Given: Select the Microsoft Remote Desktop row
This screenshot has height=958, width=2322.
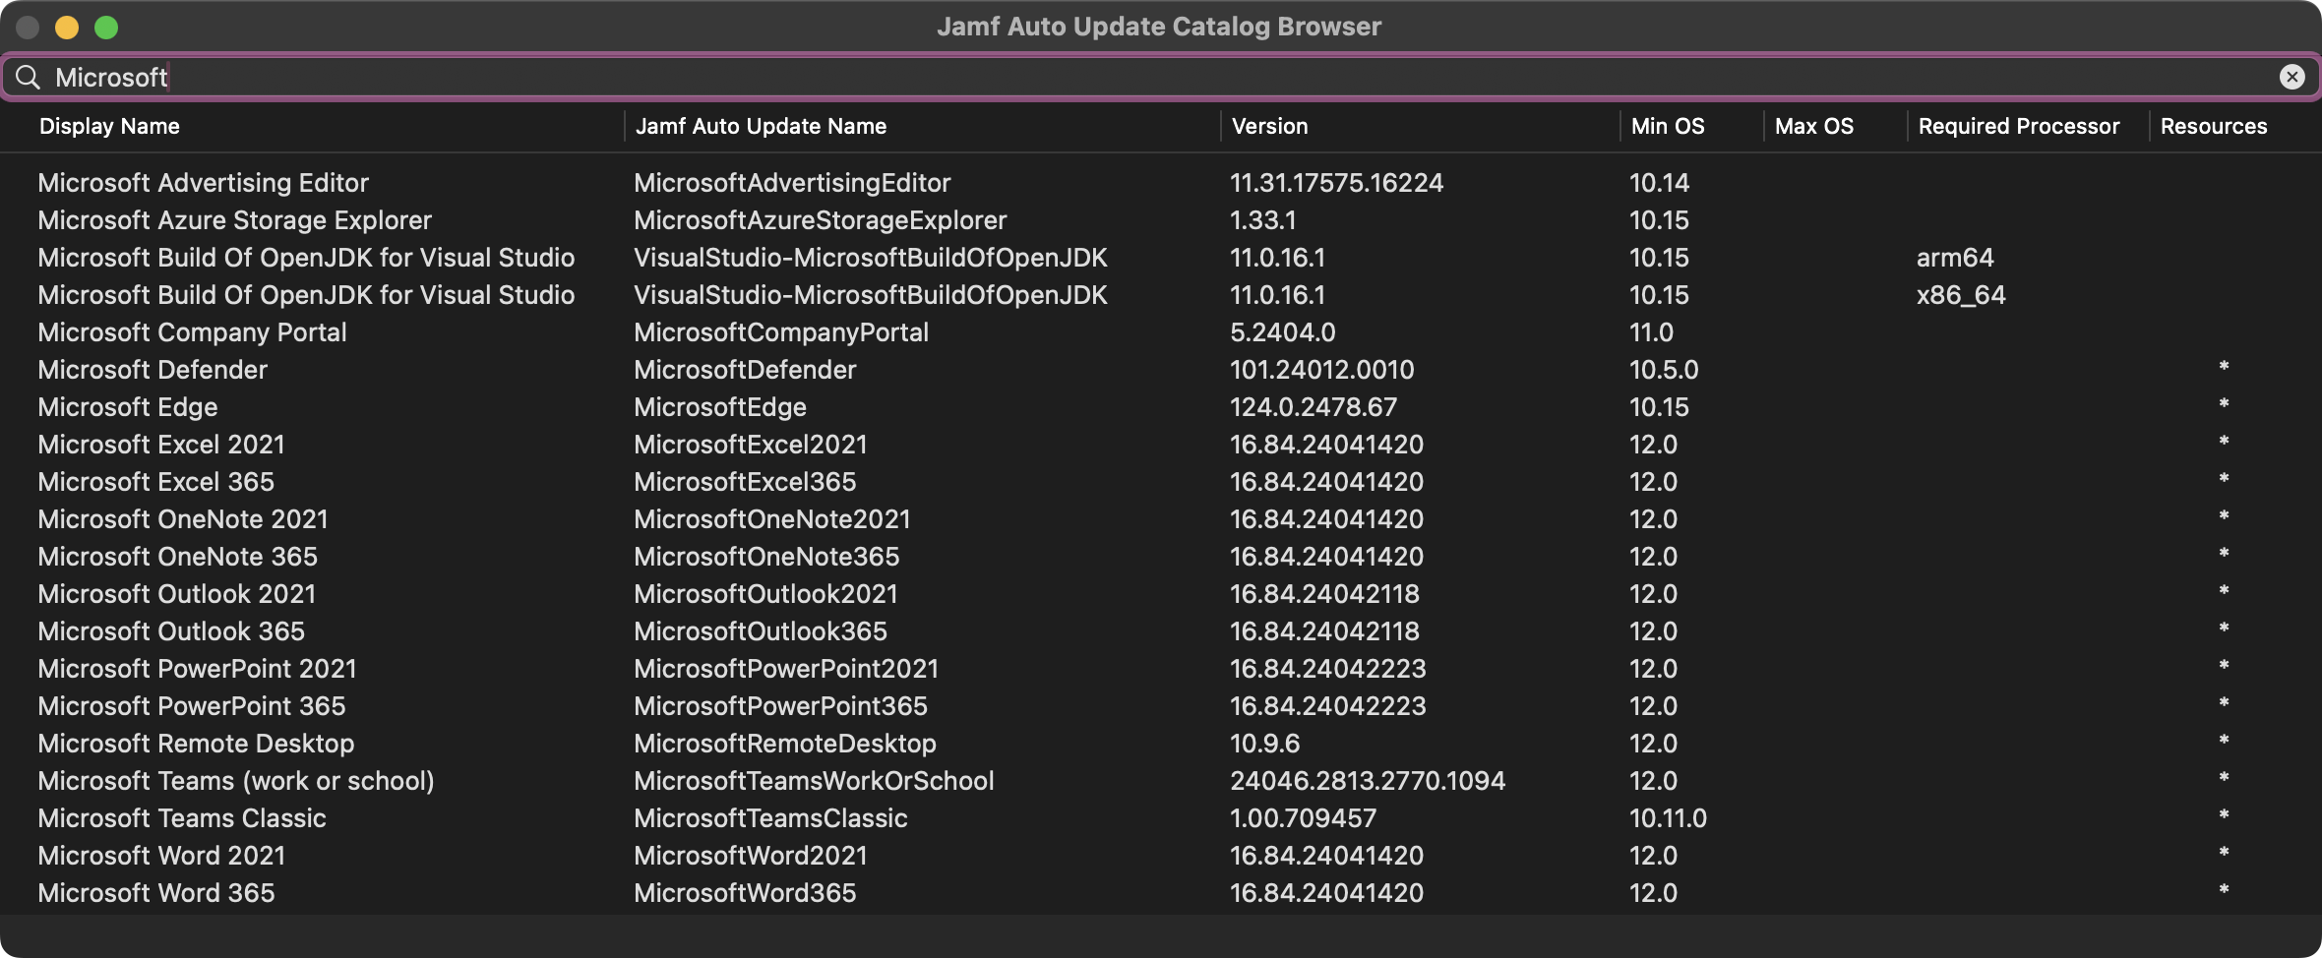Looking at the screenshot, I should (1161, 744).
